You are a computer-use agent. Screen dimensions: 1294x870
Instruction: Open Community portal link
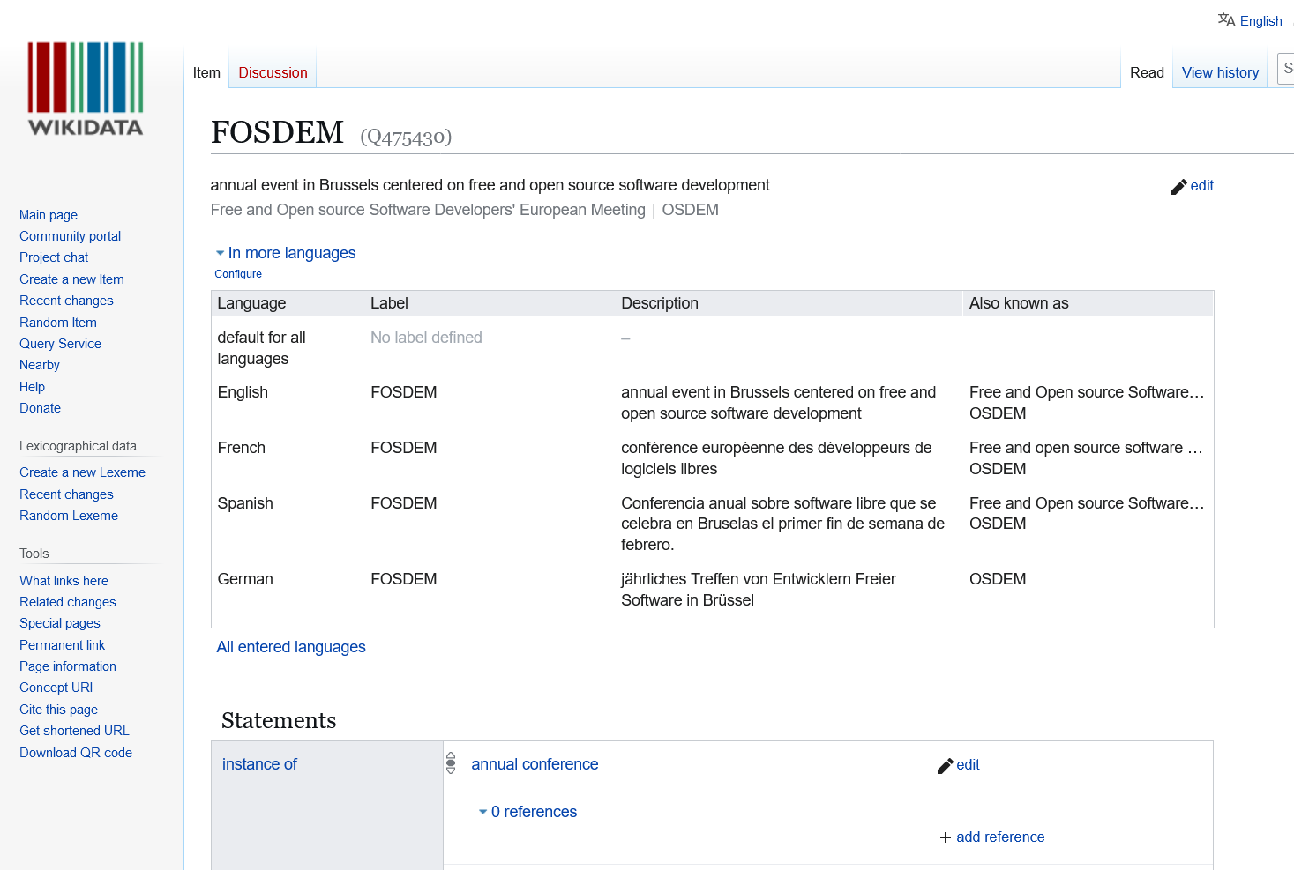(x=71, y=236)
